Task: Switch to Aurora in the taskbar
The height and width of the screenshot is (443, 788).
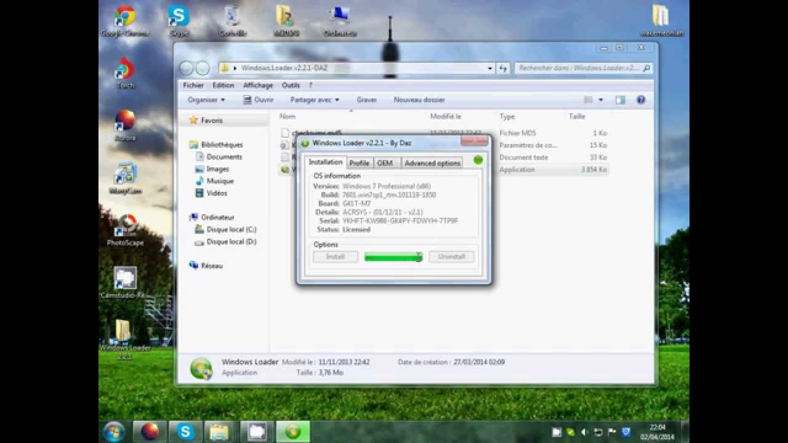Action: [150, 431]
